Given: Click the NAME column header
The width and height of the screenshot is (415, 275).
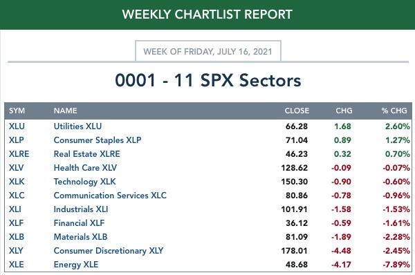Looking at the screenshot, I should (66, 111).
